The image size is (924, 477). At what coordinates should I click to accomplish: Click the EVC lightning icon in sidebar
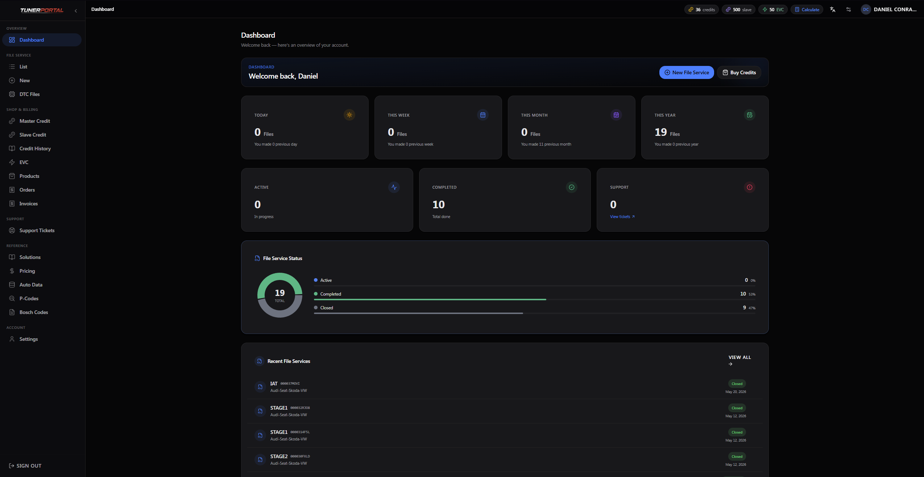pos(12,162)
